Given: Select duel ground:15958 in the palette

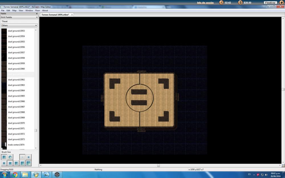Looking at the screenshot, I should (18, 58).
